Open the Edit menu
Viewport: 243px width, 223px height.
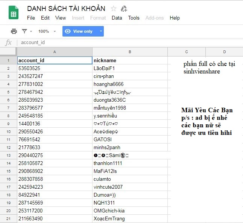pos(45,18)
